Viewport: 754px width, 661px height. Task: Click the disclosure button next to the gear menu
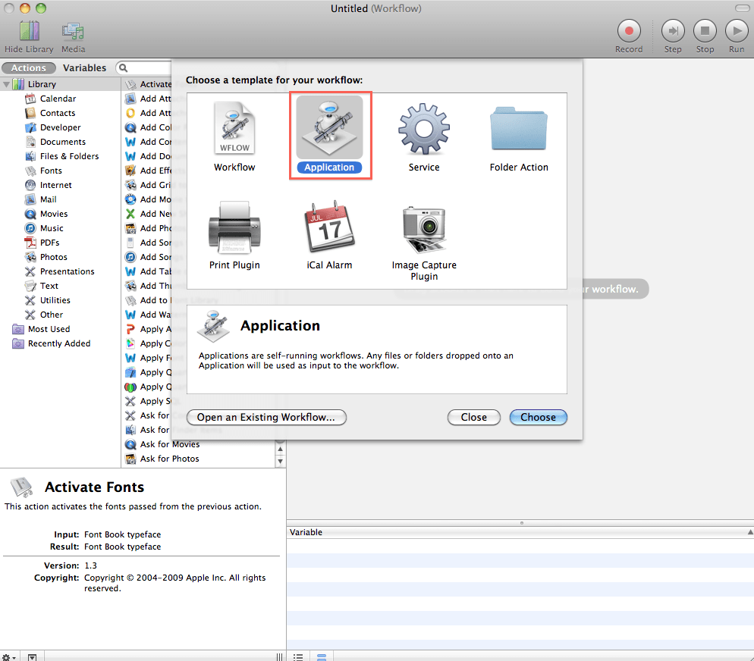pyautogui.click(x=32, y=656)
